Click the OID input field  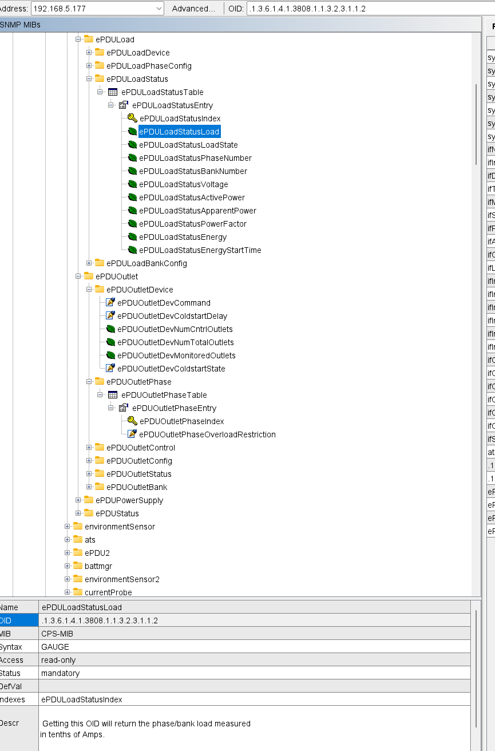[371, 9]
